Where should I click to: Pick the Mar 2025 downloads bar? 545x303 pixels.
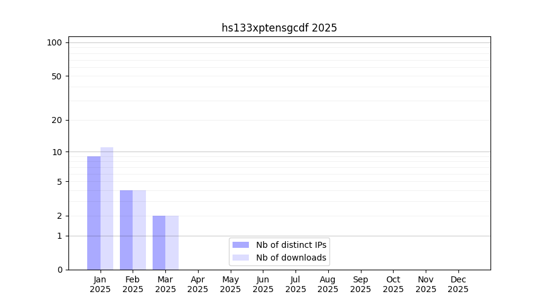[x=172, y=242]
